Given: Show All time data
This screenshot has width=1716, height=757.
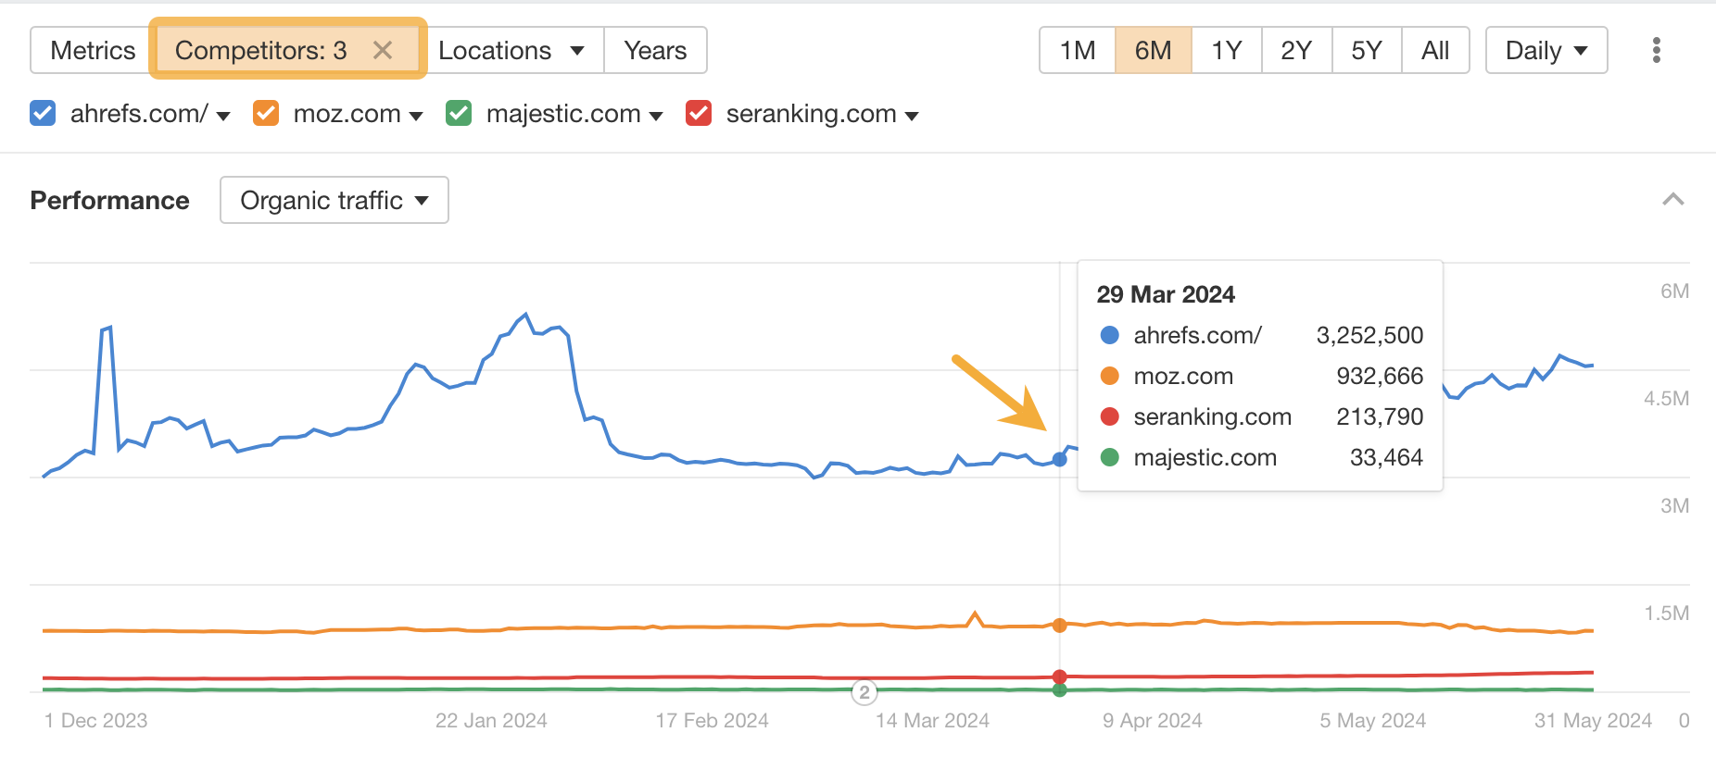Looking at the screenshot, I should (x=1435, y=50).
